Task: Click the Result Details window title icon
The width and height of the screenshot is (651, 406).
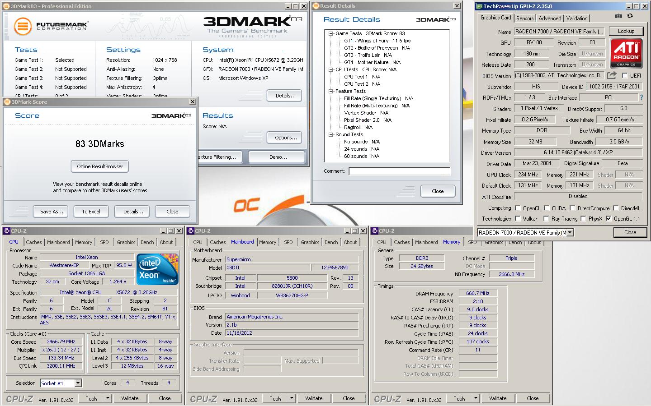Action: point(316,6)
